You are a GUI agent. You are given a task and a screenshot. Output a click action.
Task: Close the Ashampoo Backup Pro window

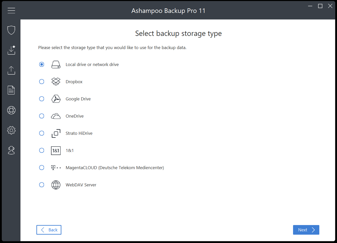tap(330, 6)
